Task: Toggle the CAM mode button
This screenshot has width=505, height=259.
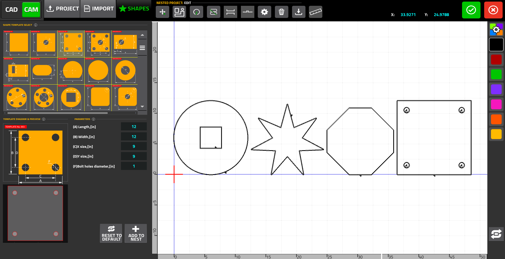Action: pos(31,9)
